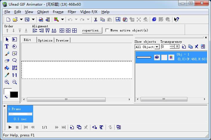Close the frame panel with X
This screenshot has height=140, width=211.
4,106
